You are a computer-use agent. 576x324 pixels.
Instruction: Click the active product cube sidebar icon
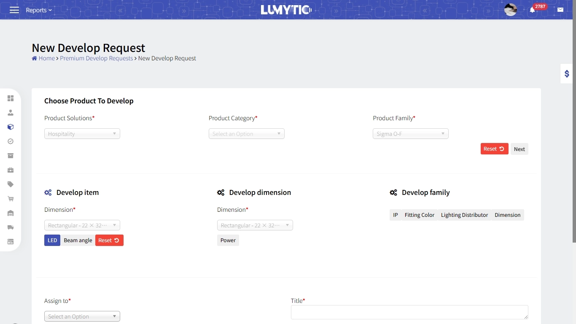pos(11,127)
